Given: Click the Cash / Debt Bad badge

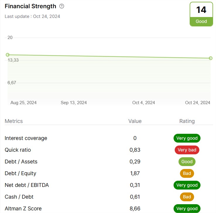Looking at the screenshot, I should 187,197.
